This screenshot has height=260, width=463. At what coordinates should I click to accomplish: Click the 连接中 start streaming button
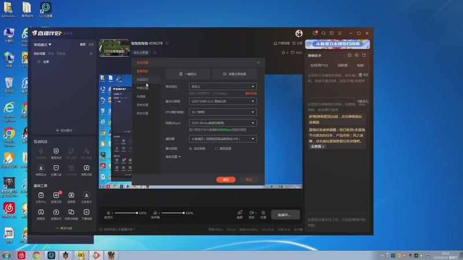(x=285, y=214)
